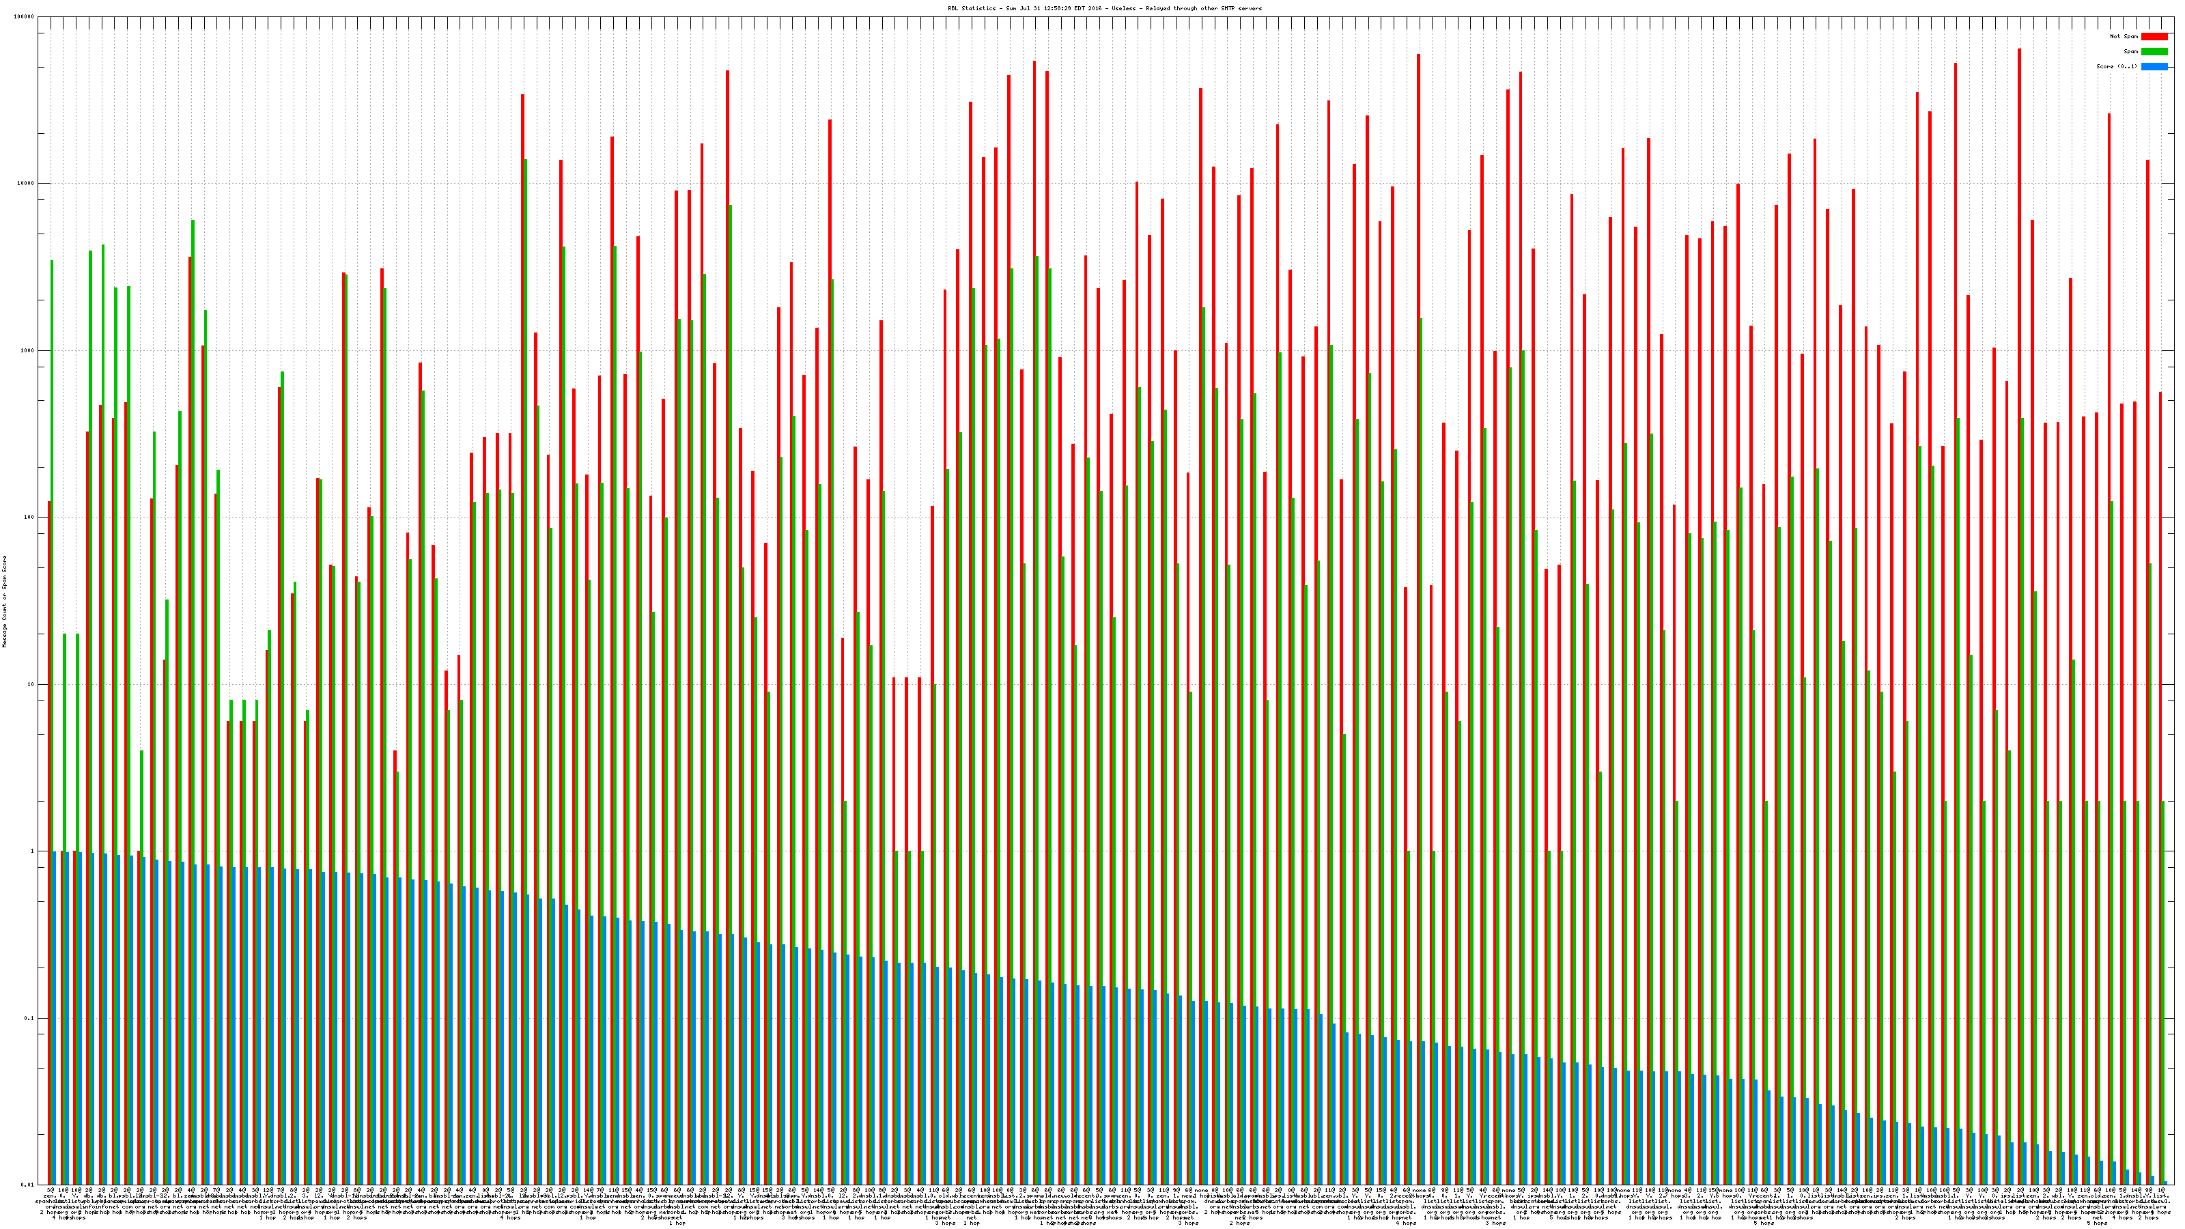Click the 100000 y-axis tick label
Screen dimensions: 2185x1229
coord(25,17)
